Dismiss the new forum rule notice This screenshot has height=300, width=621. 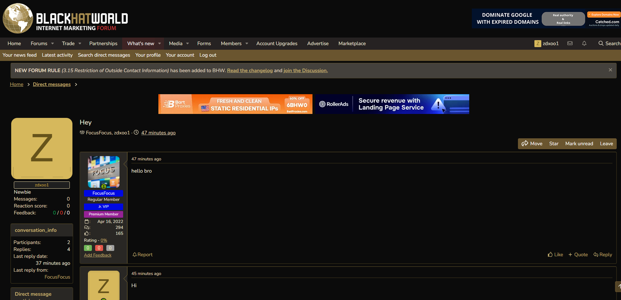(610, 70)
